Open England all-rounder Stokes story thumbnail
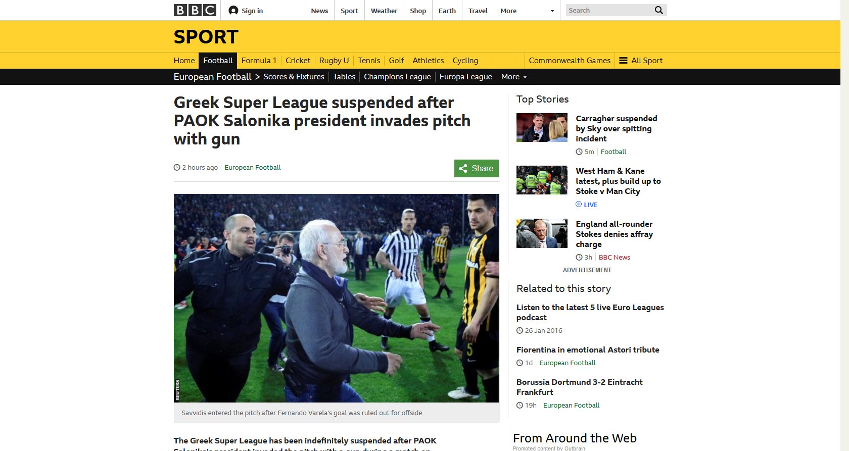Screen dimensions: 849x451 542,233
